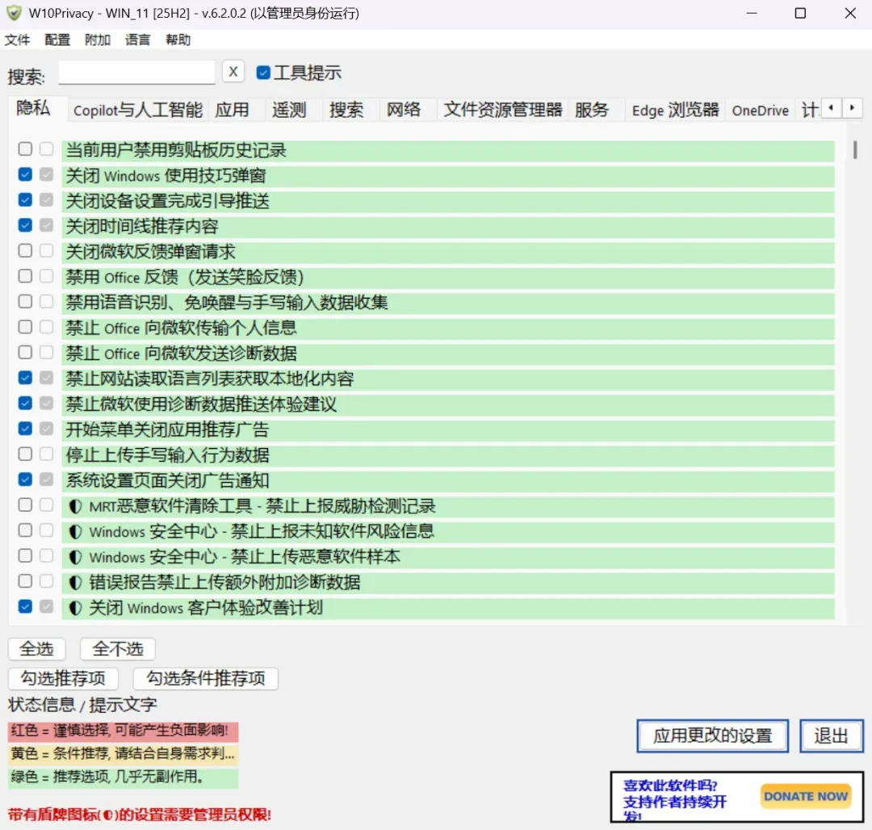
Task: Click the 状态信息 / 提示文字 label
Action: (x=82, y=705)
